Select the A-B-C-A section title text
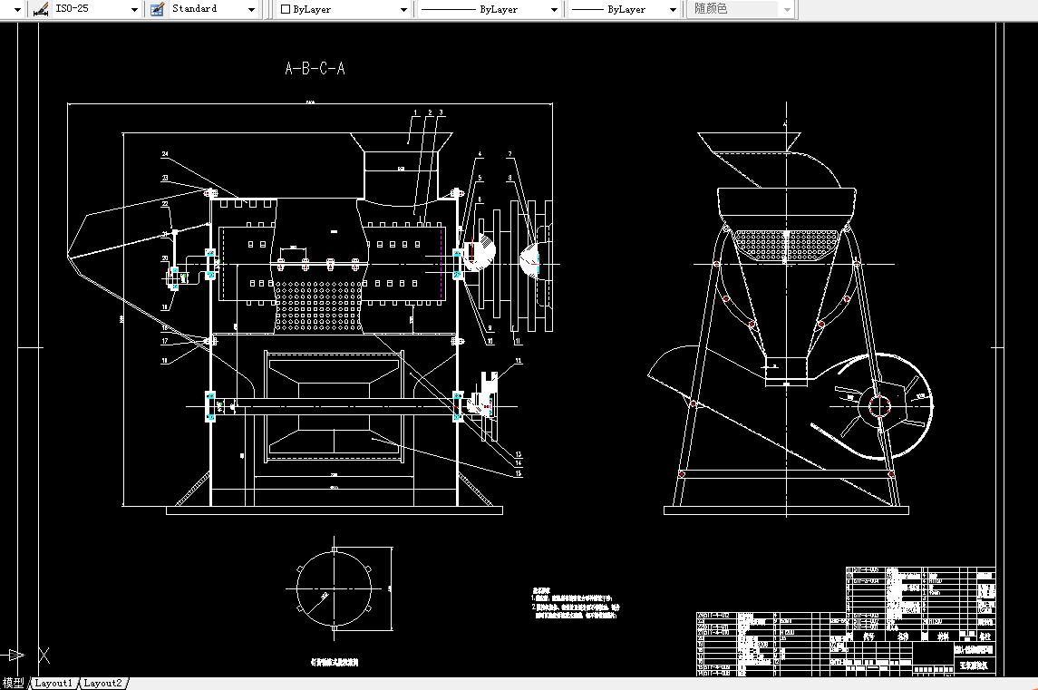Viewport: 1038px width, 690px height. pyautogui.click(x=315, y=68)
